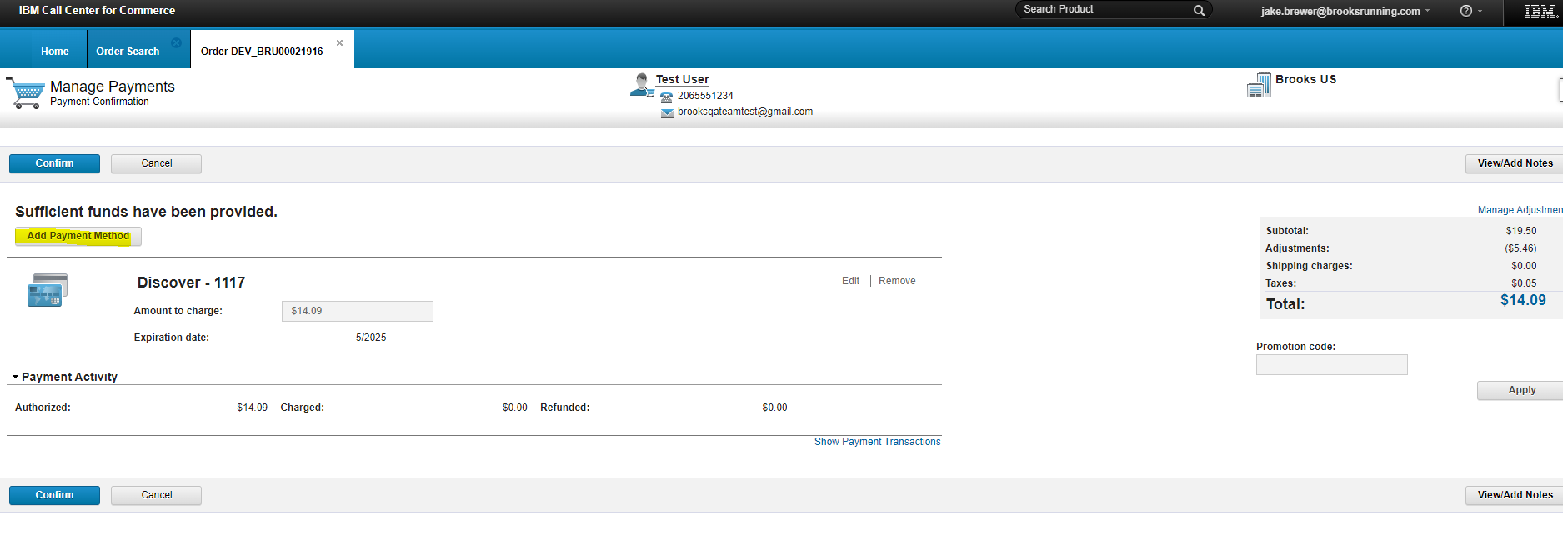Click the envelope email icon
1563x545 pixels.
(667, 113)
